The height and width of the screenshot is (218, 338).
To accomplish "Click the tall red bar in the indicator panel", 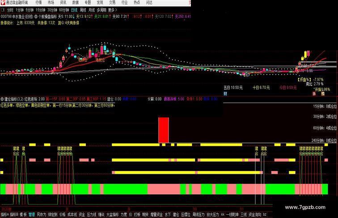I will click(x=164, y=130).
